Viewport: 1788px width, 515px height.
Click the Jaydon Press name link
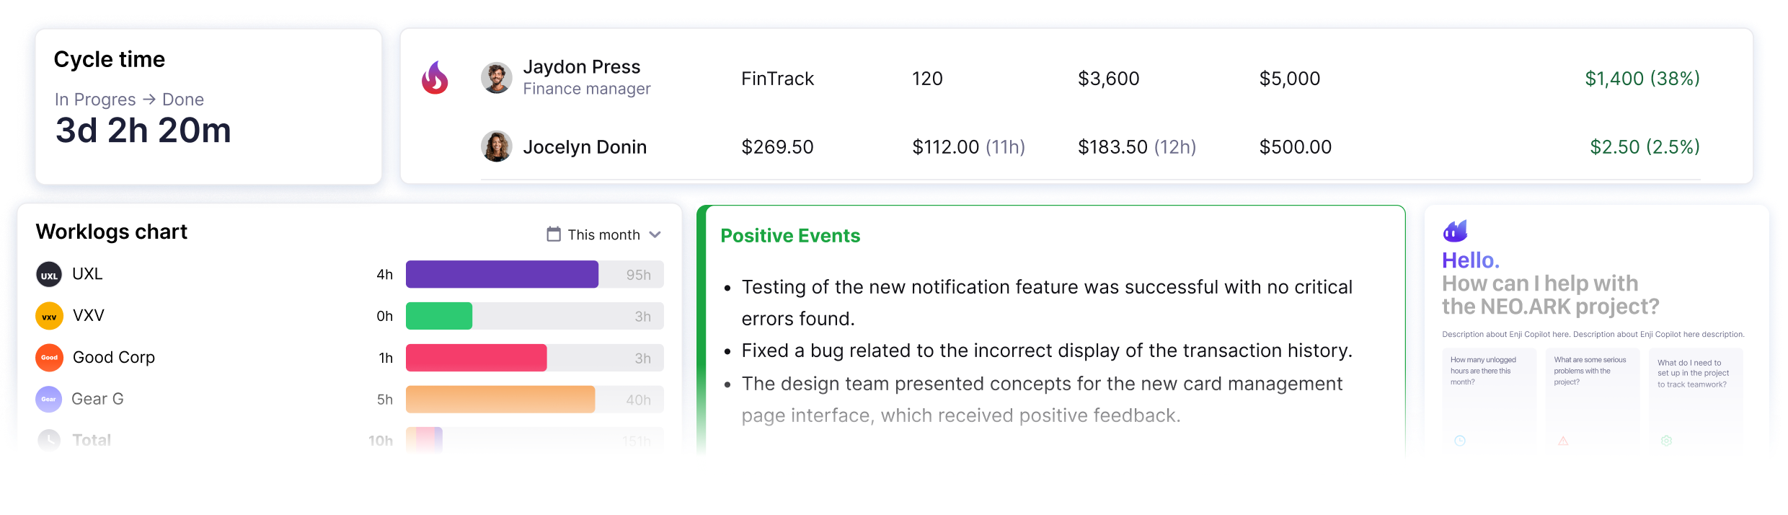point(581,67)
